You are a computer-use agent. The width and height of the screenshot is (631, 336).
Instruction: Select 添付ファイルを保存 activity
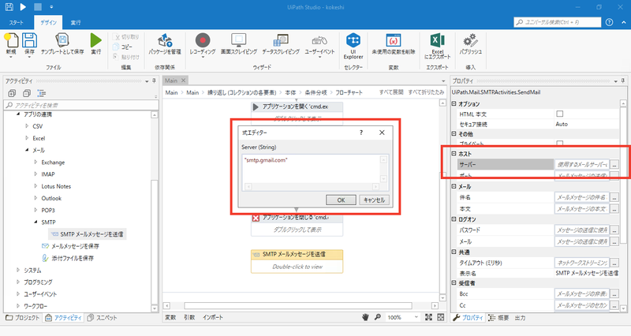68,258
